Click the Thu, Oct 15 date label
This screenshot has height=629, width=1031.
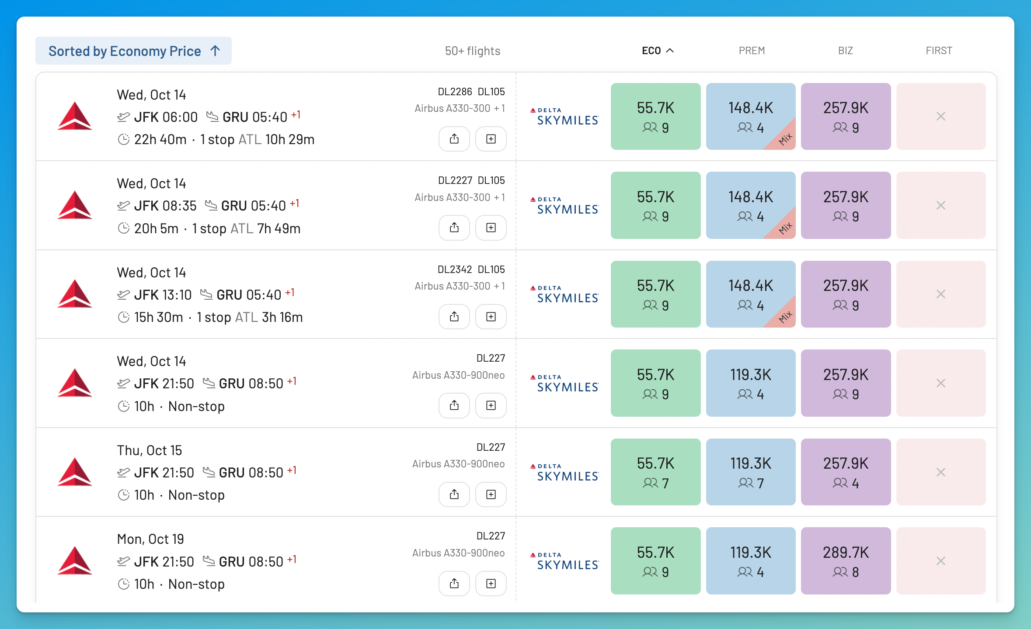(x=149, y=450)
